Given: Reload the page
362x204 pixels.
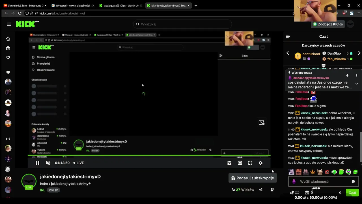Looking at the screenshot, I should point(20,13).
